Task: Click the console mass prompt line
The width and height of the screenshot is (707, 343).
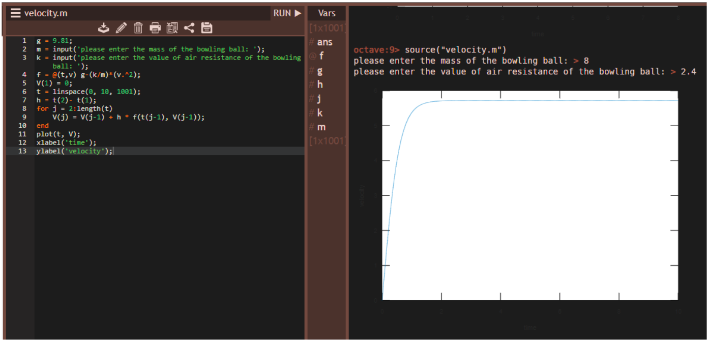Action: pyautogui.click(x=471, y=61)
